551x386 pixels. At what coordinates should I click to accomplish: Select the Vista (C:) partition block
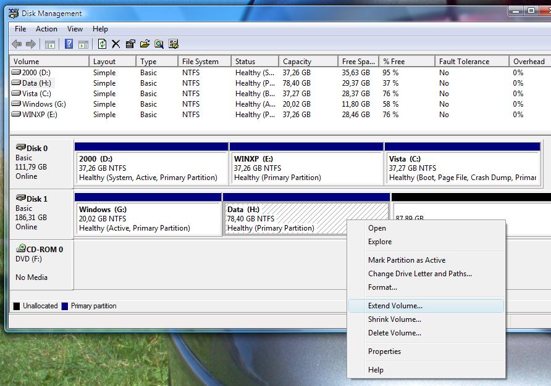coord(463,163)
